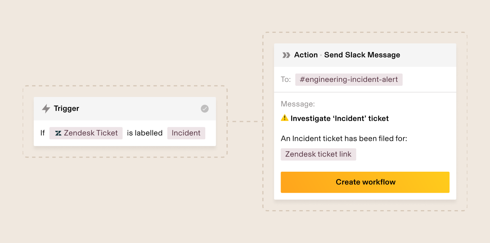Click the 'is labelled' condition text
This screenshot has height=243, width=490.
pos(145,133)
